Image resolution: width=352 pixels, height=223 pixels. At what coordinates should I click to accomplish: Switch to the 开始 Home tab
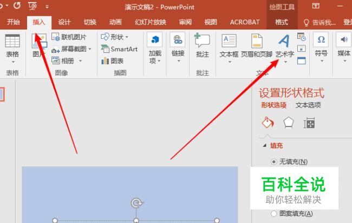point(13,22)
